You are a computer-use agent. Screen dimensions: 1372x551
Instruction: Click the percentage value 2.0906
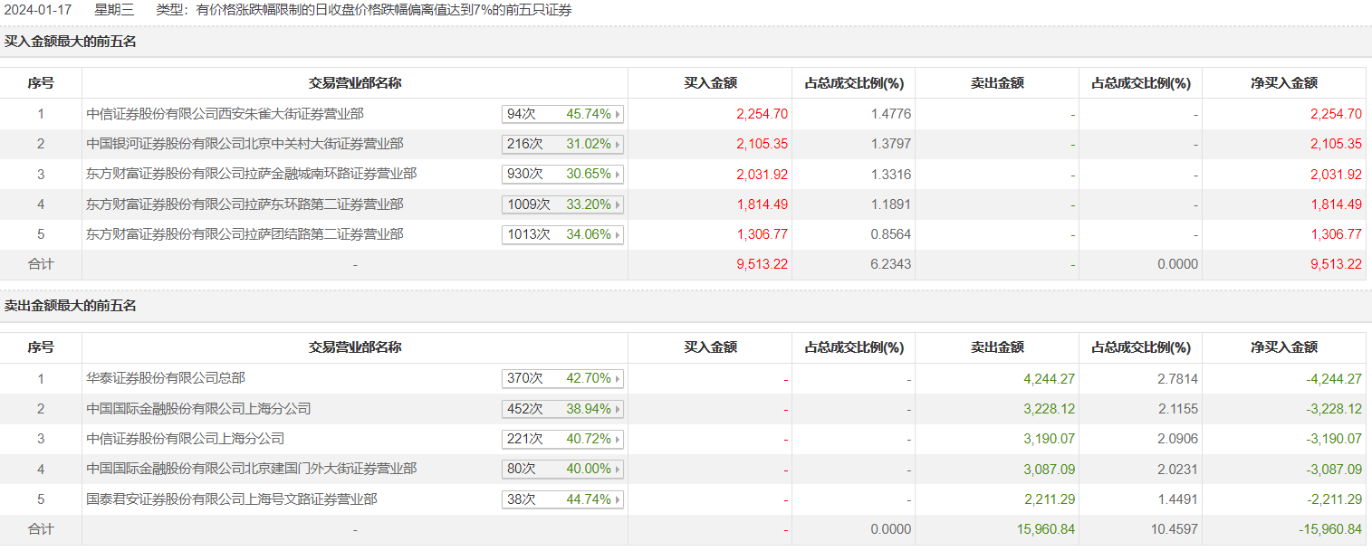tap(1177, 439)
